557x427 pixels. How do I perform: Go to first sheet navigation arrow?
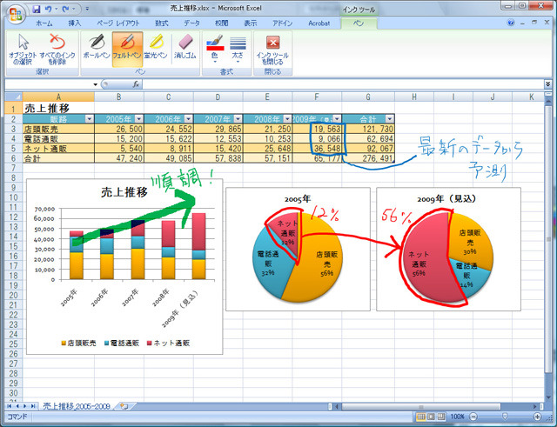9,406
